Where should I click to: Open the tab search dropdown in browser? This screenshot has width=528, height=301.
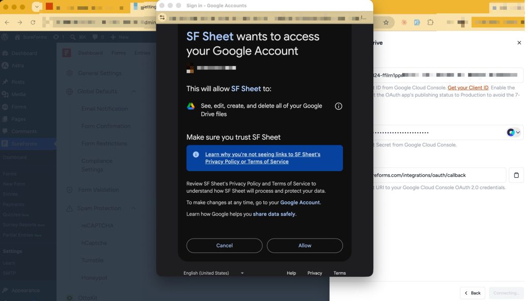pyautogui.click(x=37, y=7)
